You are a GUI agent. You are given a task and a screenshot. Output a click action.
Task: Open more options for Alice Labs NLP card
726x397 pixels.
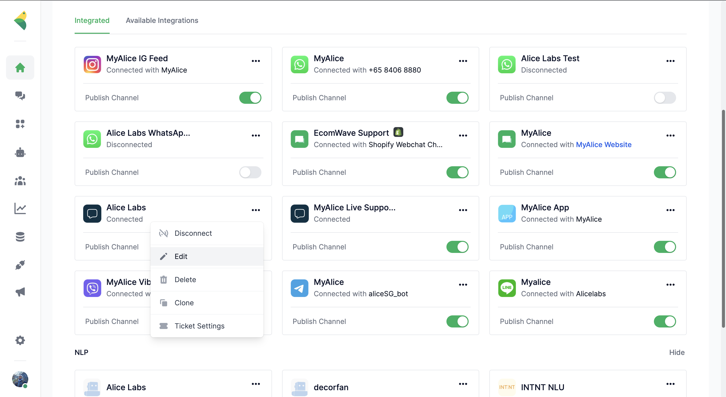coord(256,384)
